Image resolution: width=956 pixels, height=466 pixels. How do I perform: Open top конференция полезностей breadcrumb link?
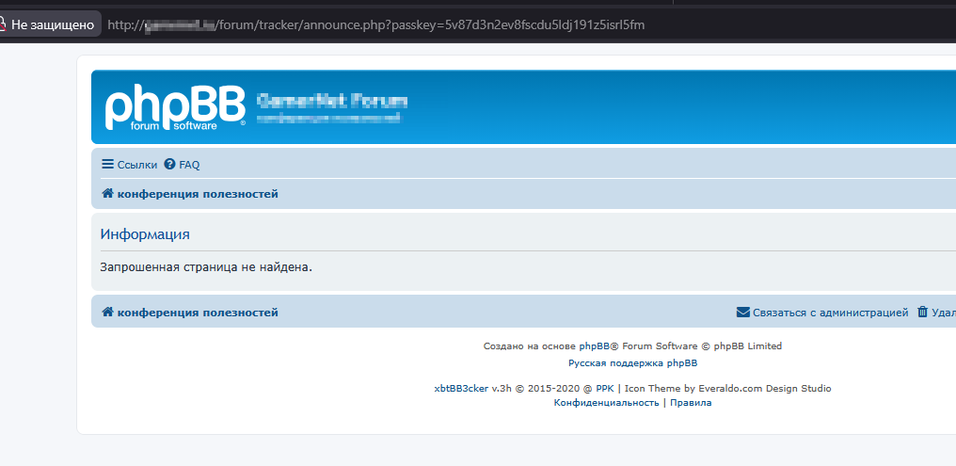click(197, 194)
